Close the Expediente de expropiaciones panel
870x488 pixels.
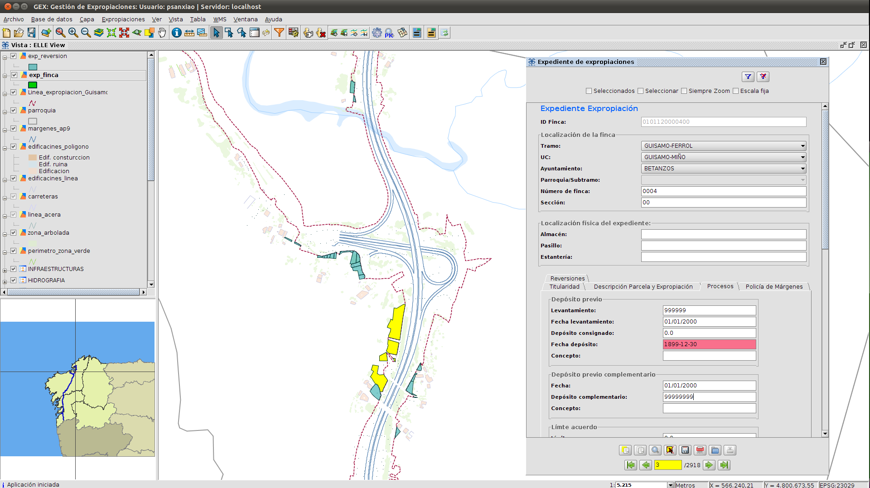(823, 62)
